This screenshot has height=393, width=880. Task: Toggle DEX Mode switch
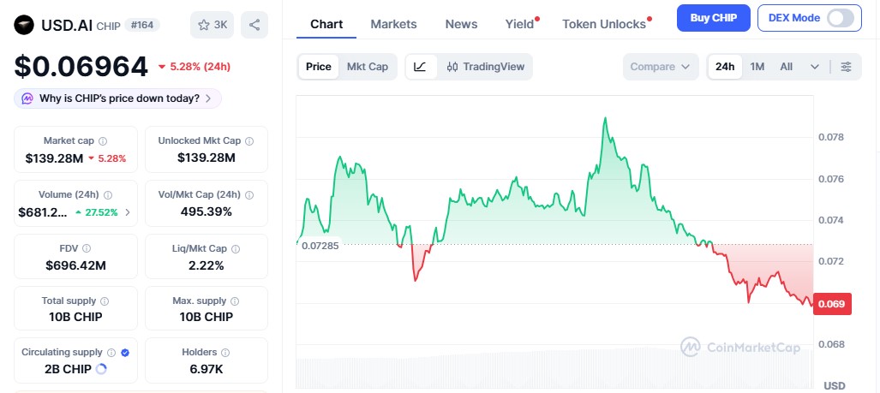pos(841,18)
